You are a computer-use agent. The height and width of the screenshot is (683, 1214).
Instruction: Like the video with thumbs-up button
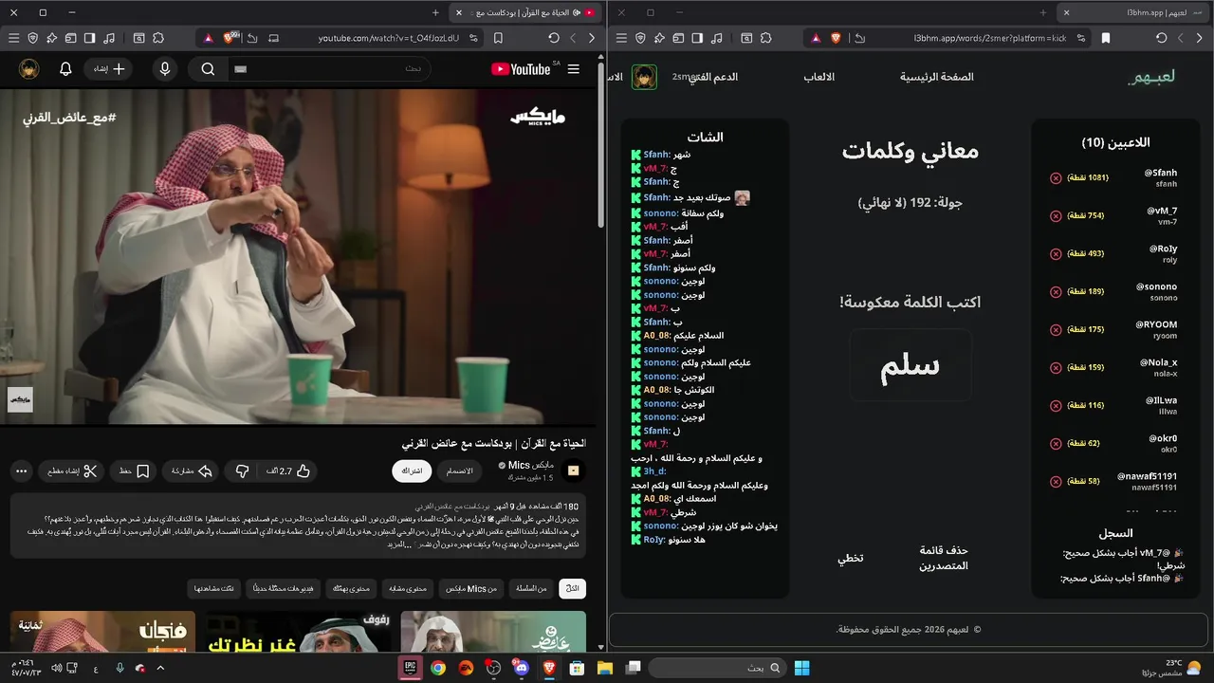tap(291, 471)
